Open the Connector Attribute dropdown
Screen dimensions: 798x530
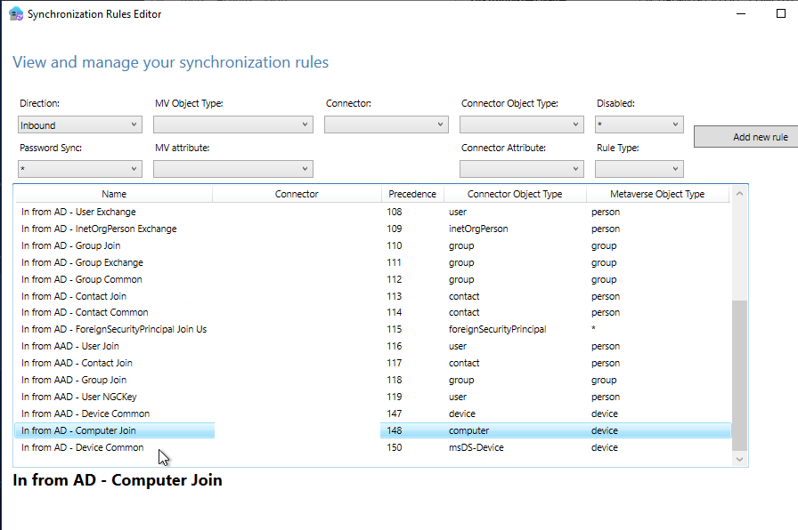[521, 168]
